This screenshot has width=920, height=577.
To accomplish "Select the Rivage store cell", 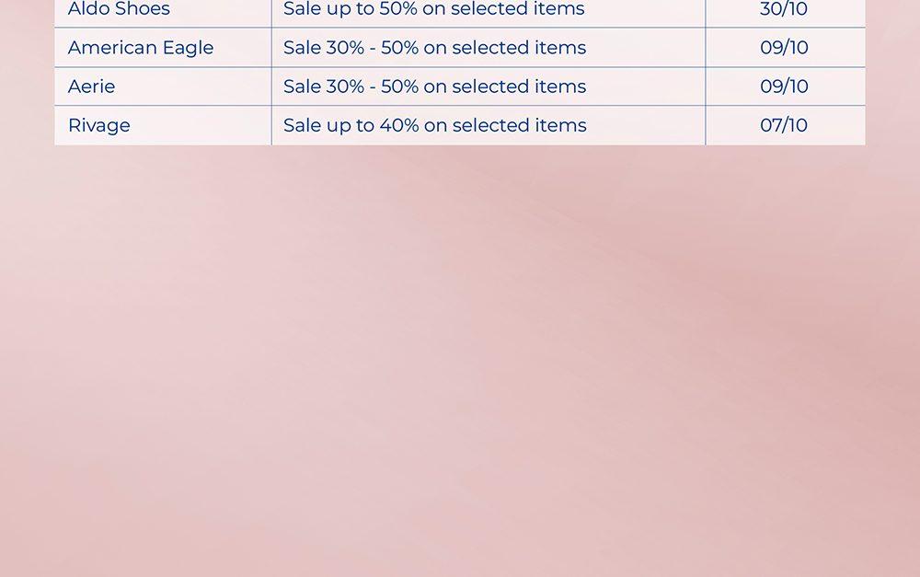I will 99,125.
